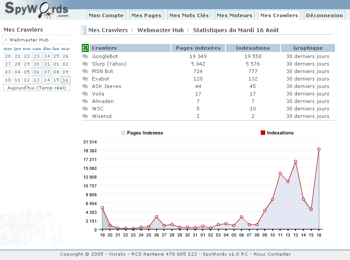Click Indexations red legend swatch
This screenshot has width=350, height=260.
(x=263, y=133)
